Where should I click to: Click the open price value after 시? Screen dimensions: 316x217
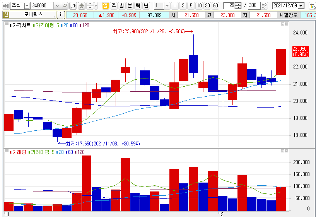tap(191, 15)
